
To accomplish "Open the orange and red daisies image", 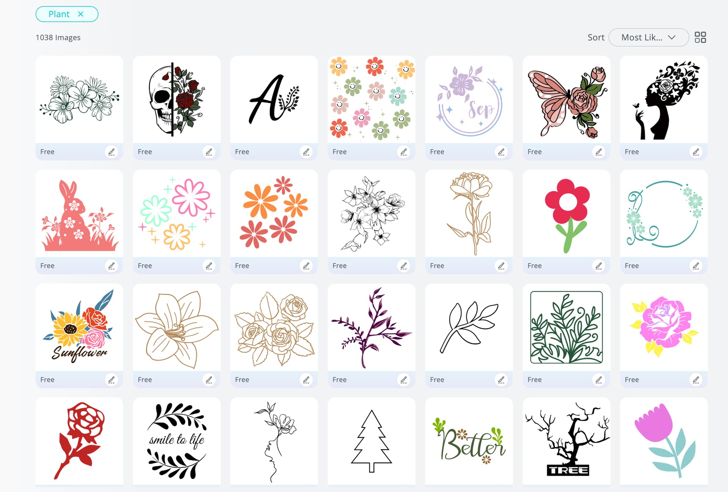I will (x=274, y=213).
